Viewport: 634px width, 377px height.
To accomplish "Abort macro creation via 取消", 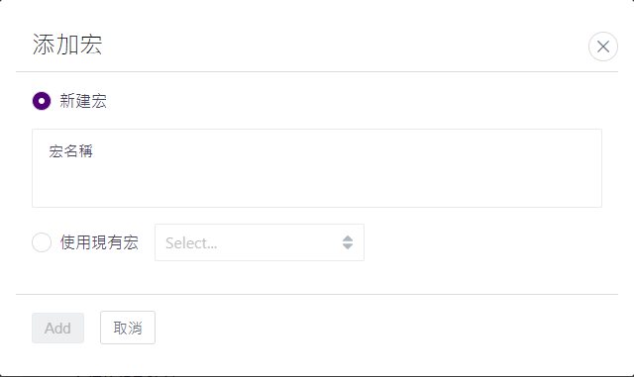I will tap(128, 328).
